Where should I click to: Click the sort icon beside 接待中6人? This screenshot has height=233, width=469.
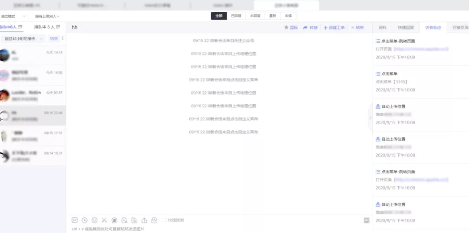20,27
